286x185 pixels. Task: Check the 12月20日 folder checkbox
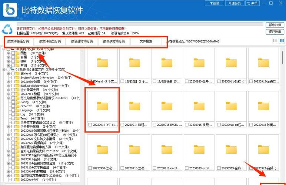[122, 81]
